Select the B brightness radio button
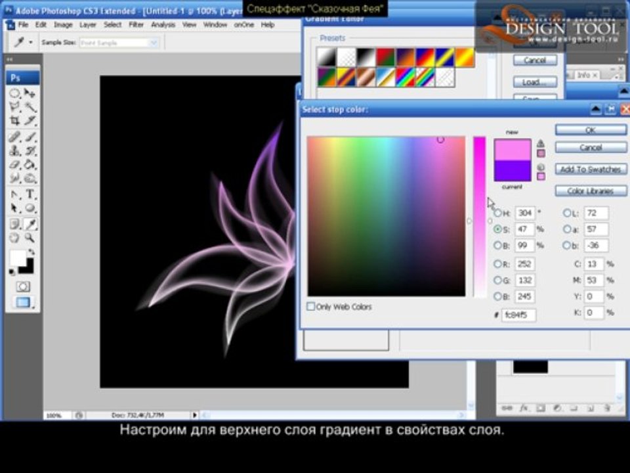The width and height of the screenshot is (630, 473). pos(498,245)
